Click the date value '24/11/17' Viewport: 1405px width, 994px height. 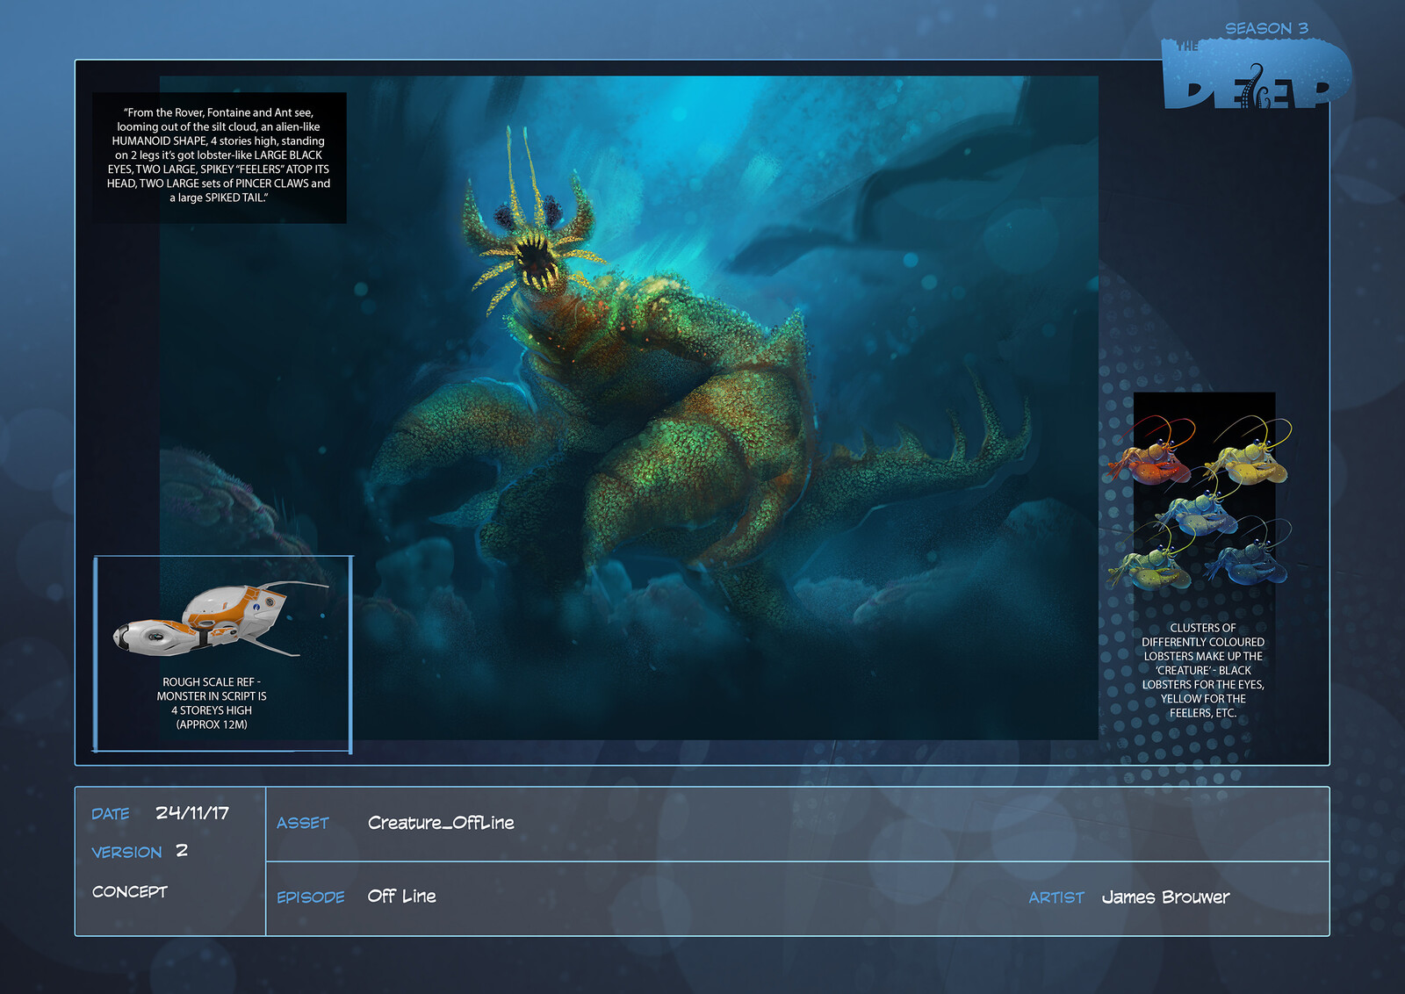tap(192, 813)
